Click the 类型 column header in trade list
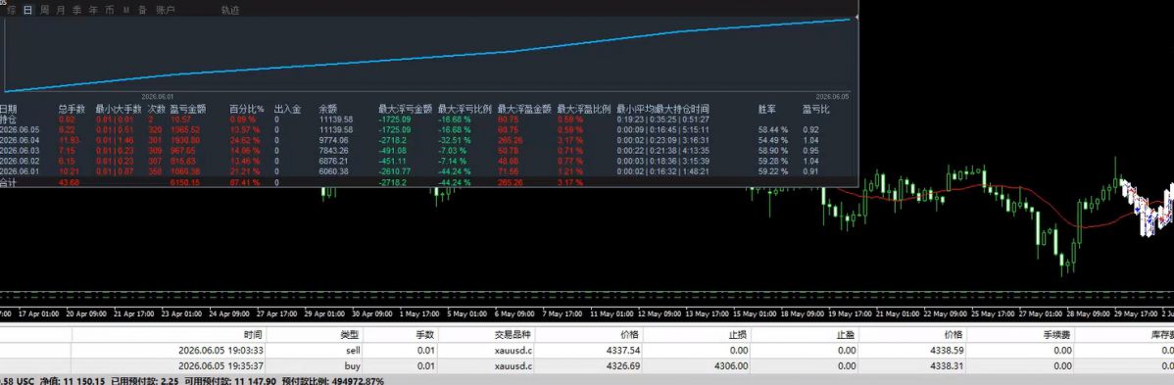Viewport: 1174px width, 385px height. 350,335
